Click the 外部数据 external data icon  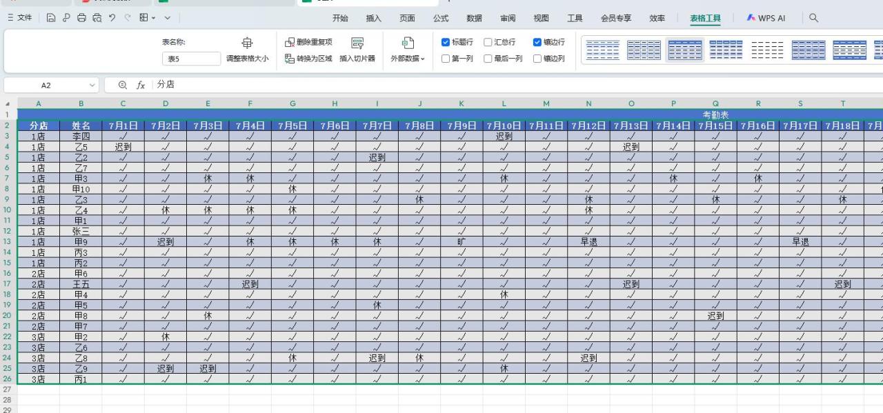(x=408, y=43)
